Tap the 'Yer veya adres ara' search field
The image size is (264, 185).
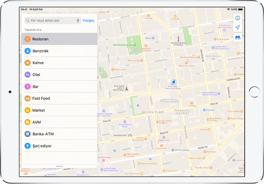click(x=53, y=20)
